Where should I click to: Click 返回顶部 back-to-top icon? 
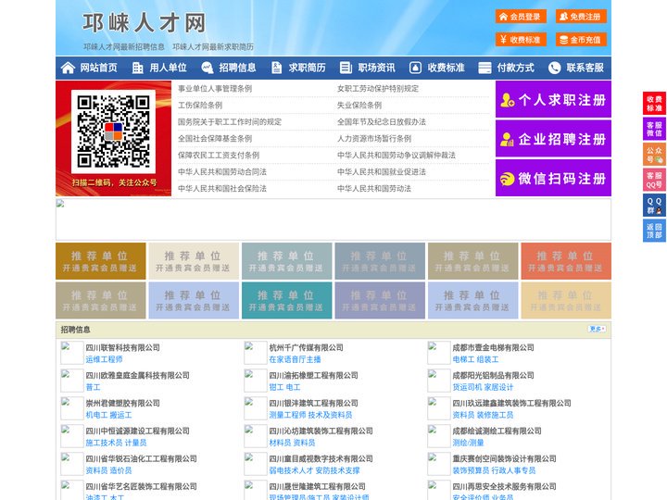coord(654,231)
